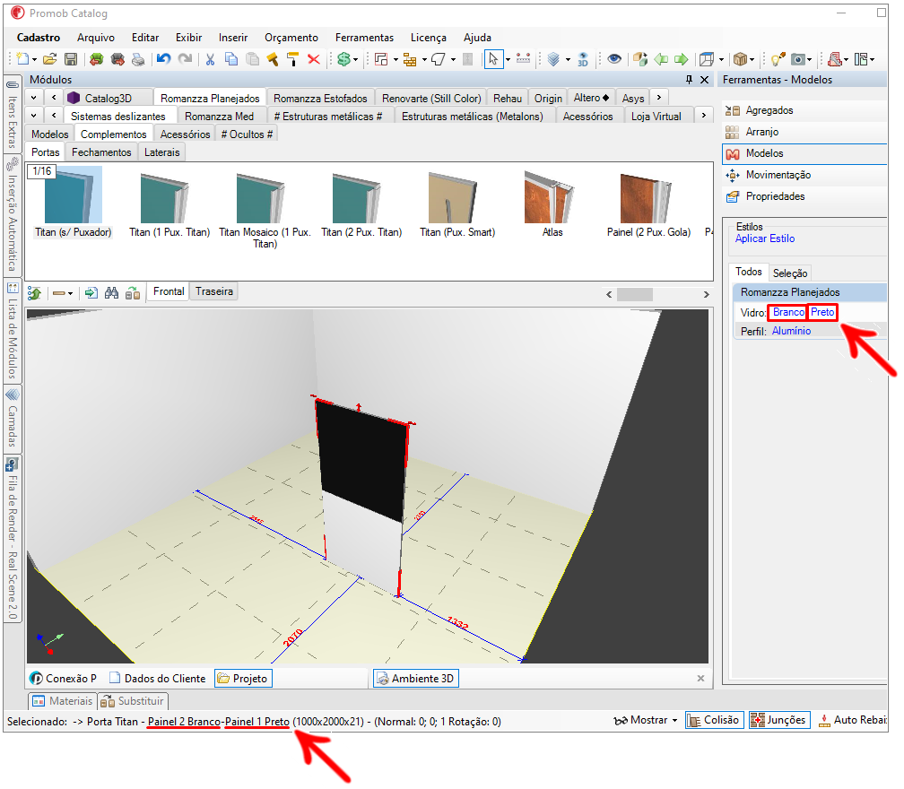Click the green arrow tree icon in modules toolbar
904x789 pixels.
35,293
